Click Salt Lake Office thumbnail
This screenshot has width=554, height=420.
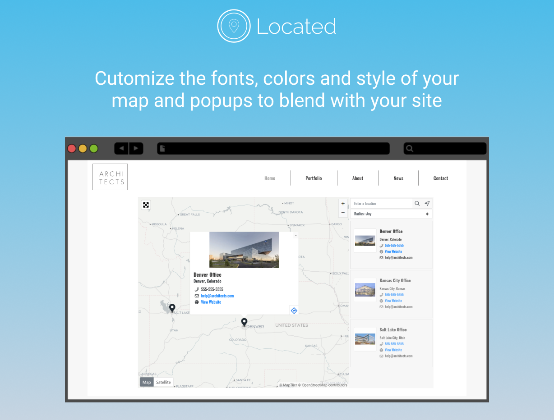pos(365,339)
